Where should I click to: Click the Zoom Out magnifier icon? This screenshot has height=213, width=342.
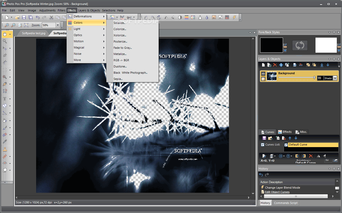pos(13,25)
